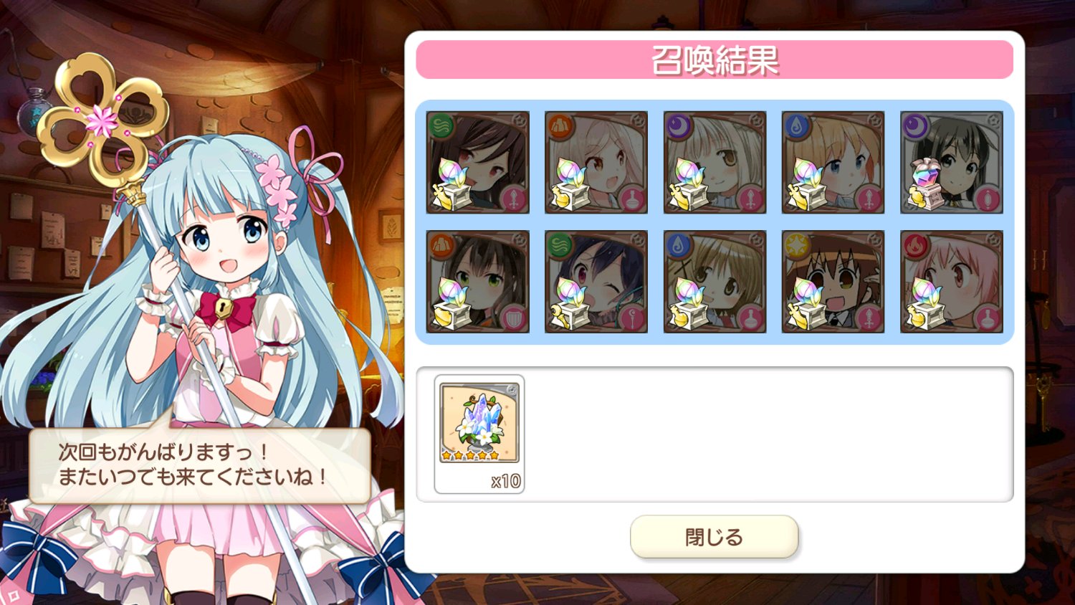
Task: Select the first-row water element orange-haired character
Action: tap(833, 163)
